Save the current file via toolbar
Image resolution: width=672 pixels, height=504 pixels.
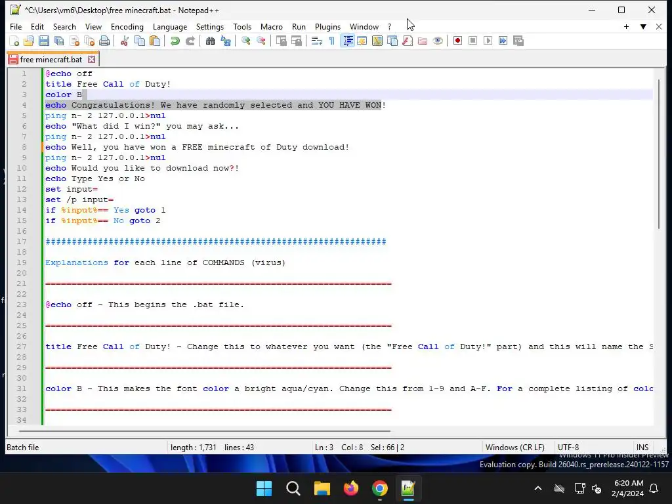44,41
